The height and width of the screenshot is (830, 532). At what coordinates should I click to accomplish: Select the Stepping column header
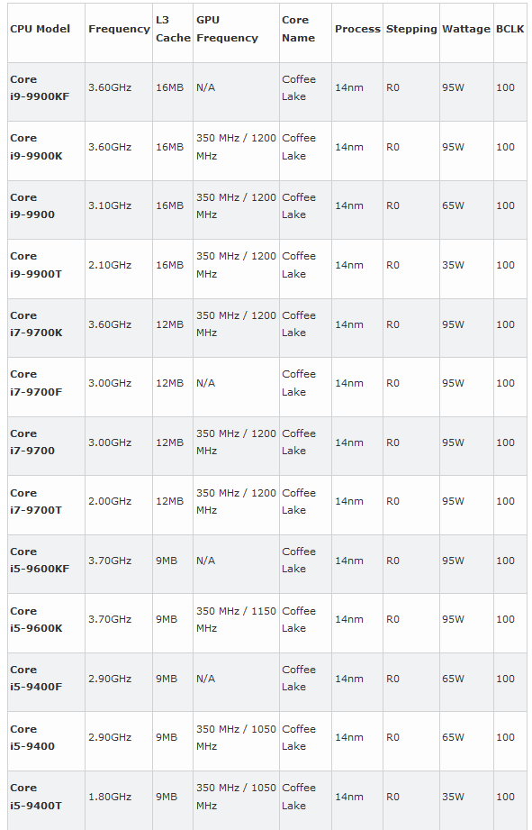(411, 29)
